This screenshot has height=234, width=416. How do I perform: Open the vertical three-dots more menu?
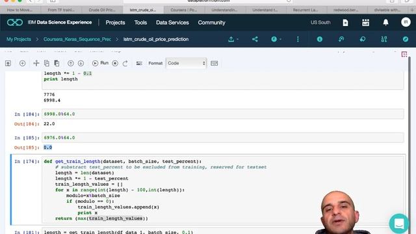pos(298,39)
